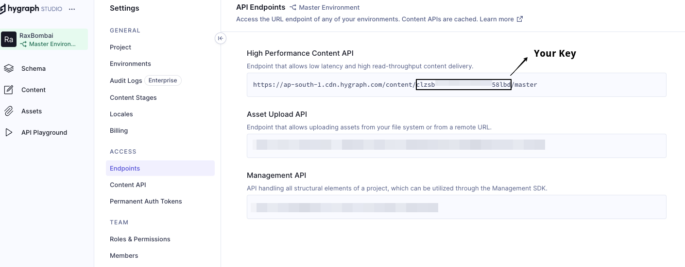The image size is (685, 267).
Task: Click the Management API endpoint field
Action: 456,207
